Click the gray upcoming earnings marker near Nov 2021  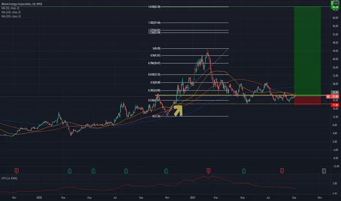pyautogui.click(x=324, y=171)
